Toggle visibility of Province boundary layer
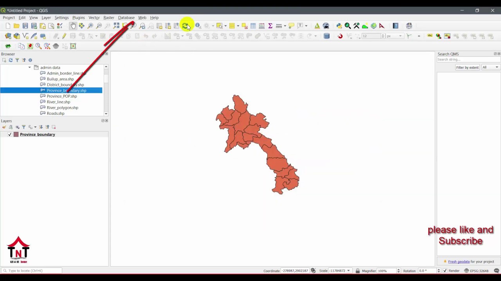 tap(10, 135)
